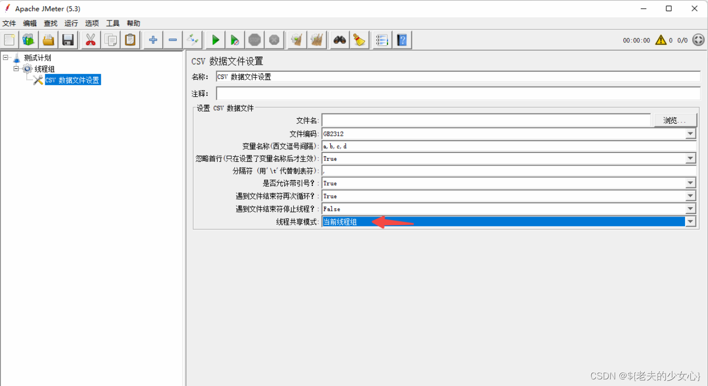
Task: Click Start no pauses icon
Action: click(235, 40)
